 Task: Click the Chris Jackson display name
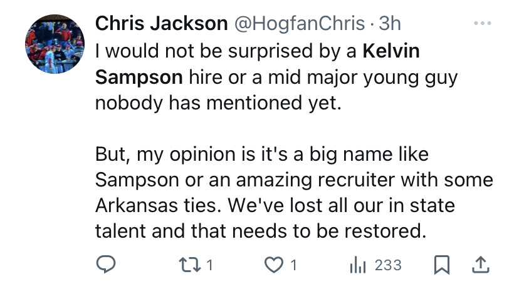pyautogui.click(x=161, y=24)
